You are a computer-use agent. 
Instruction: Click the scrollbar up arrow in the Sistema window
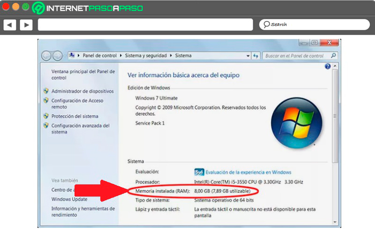(x=335, y=66)
